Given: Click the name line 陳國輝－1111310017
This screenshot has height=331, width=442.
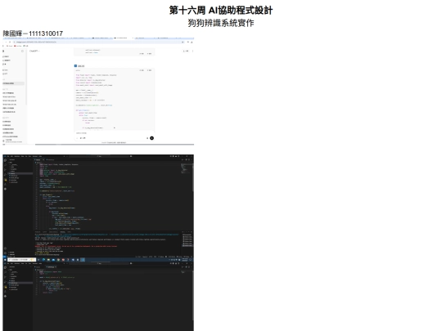Looking at the screenshot, I should tap(33, 34).
